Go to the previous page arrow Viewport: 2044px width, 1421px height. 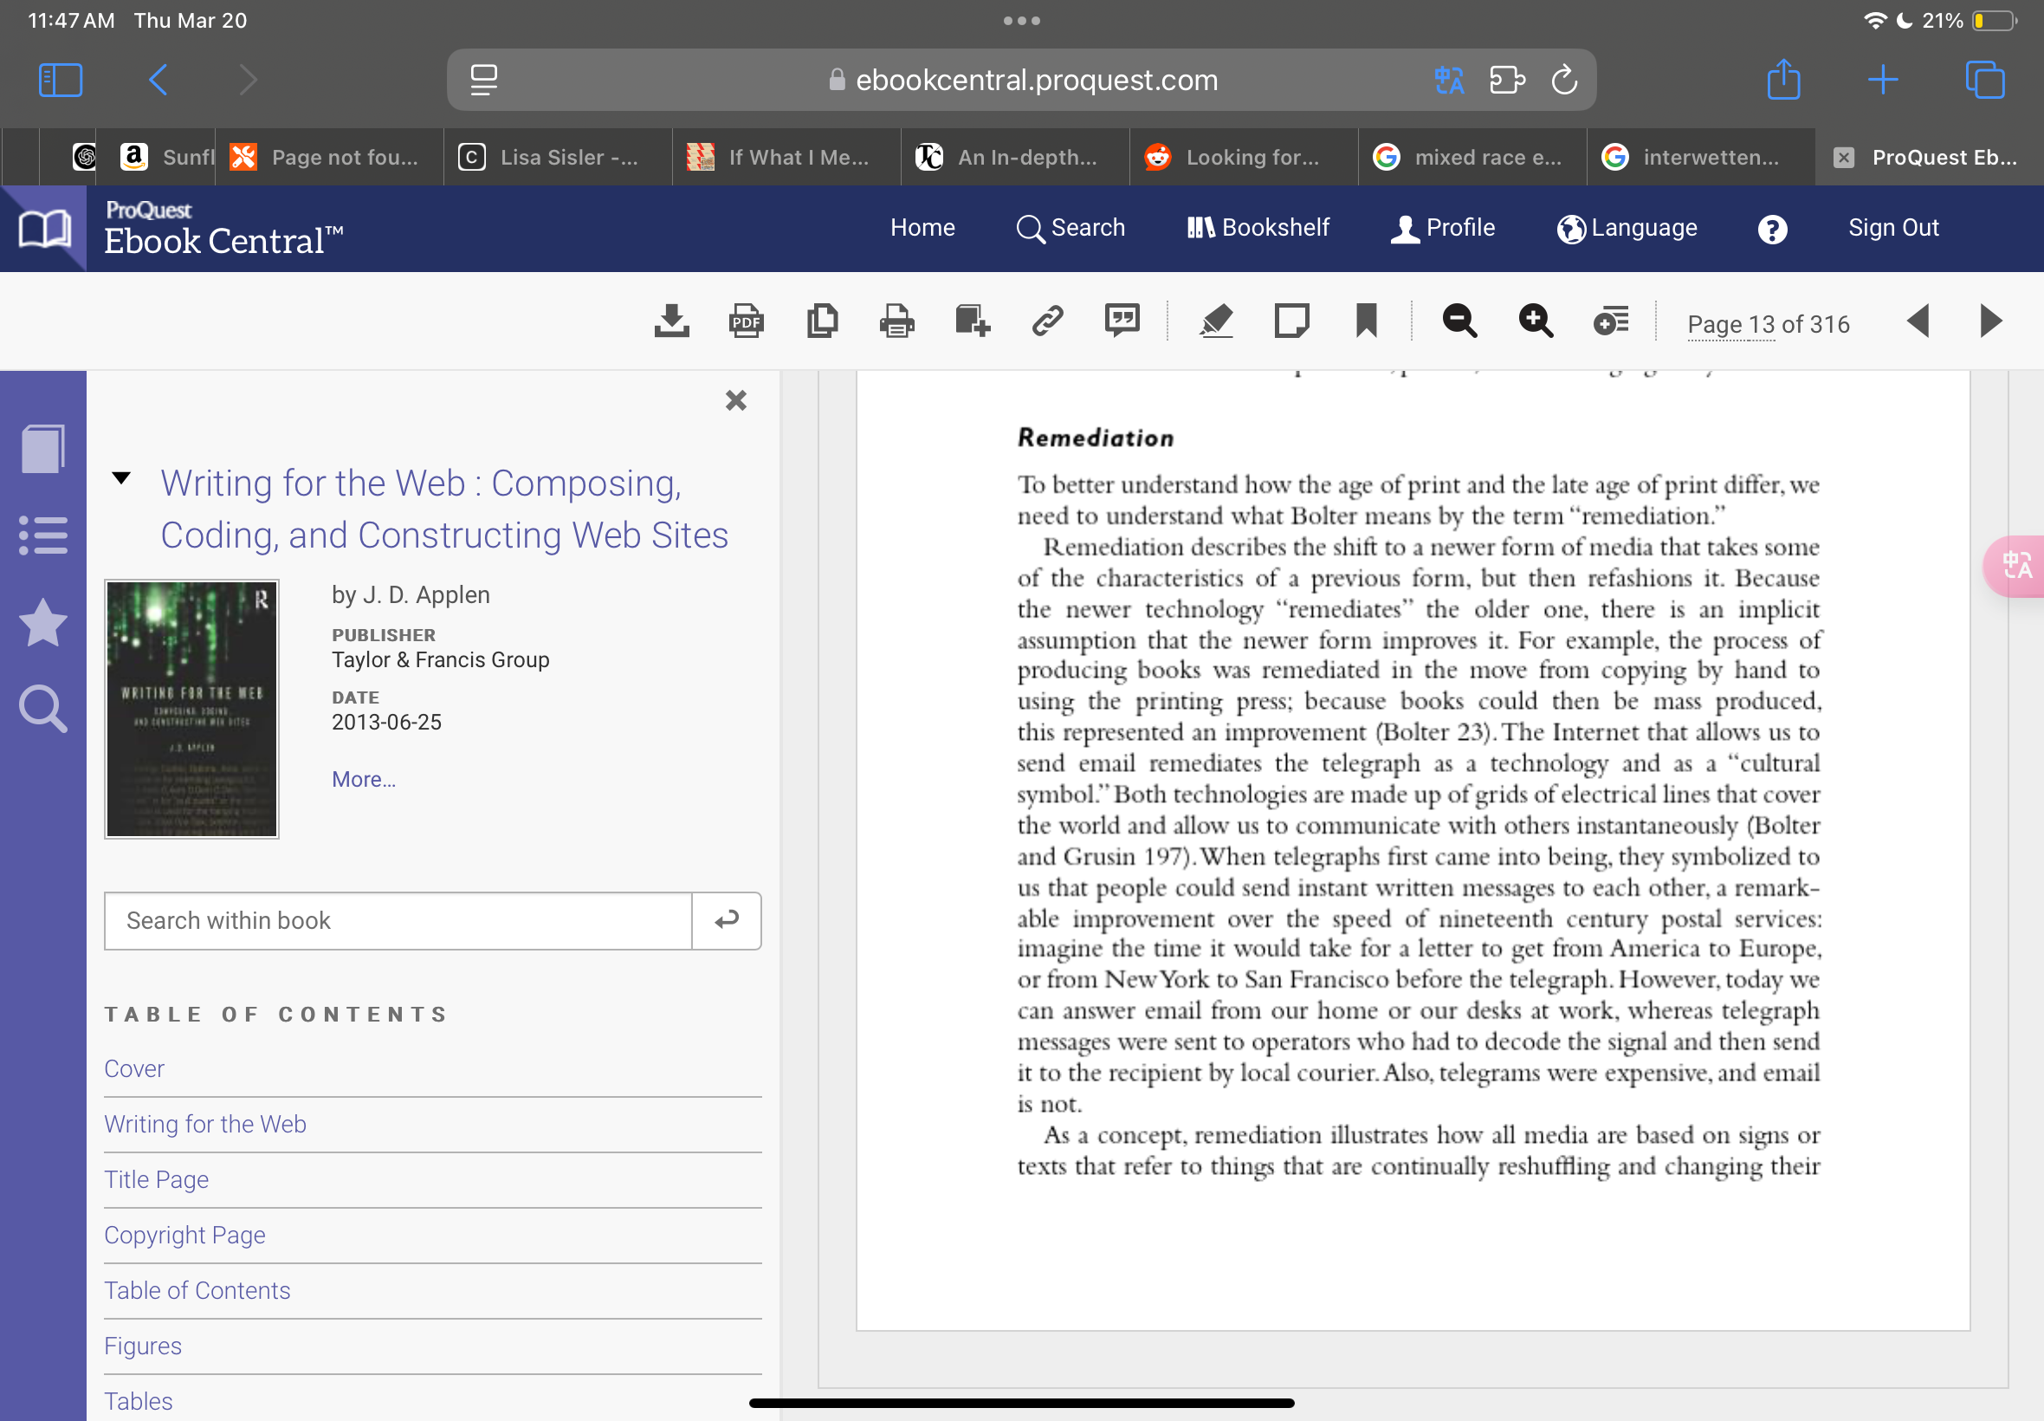point(1918,321)
